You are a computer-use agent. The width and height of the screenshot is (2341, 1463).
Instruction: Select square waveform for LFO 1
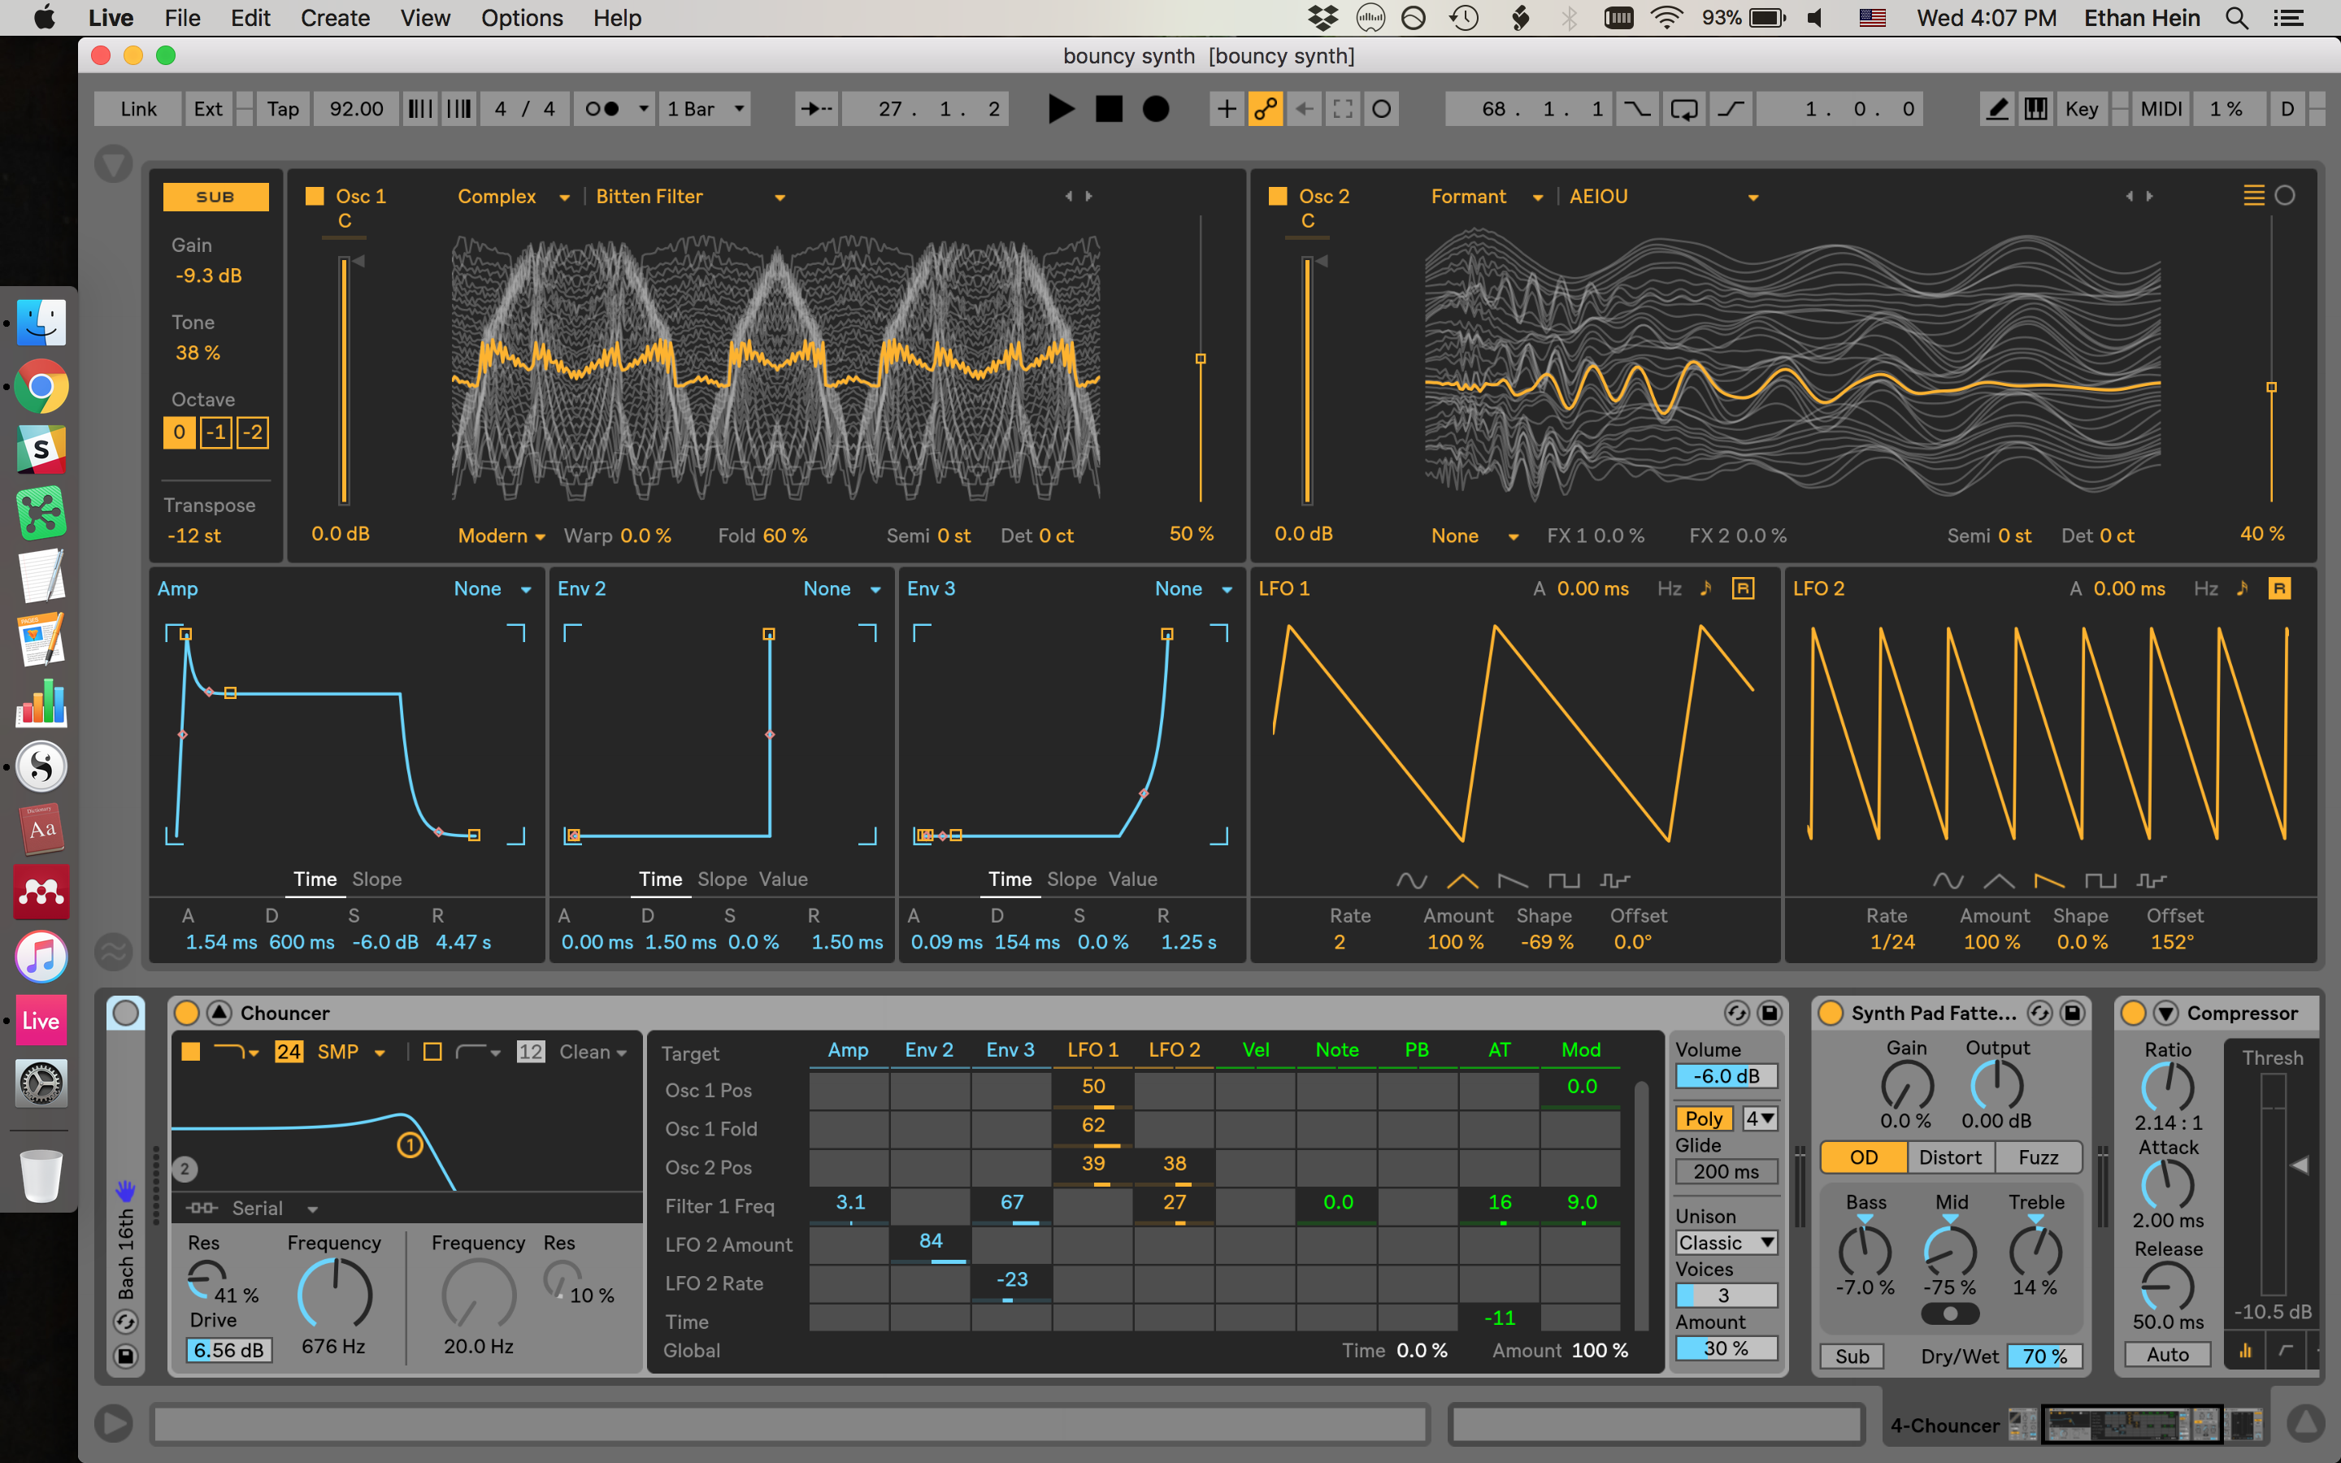point(1563,880)
